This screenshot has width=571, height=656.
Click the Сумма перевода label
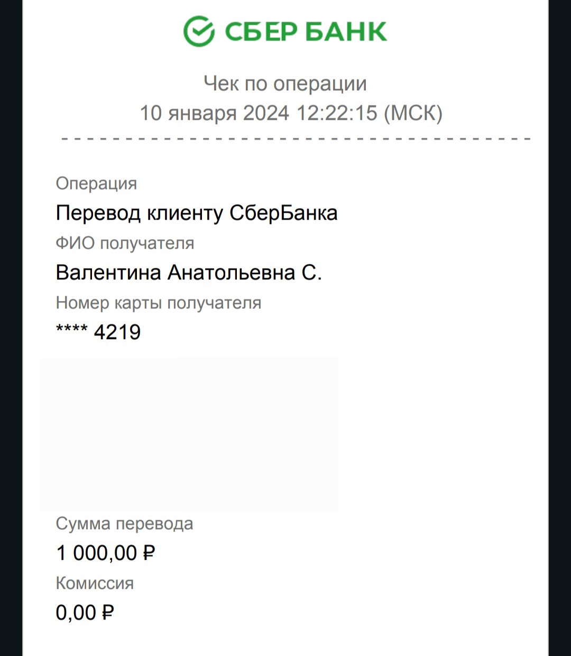(125, 524)
